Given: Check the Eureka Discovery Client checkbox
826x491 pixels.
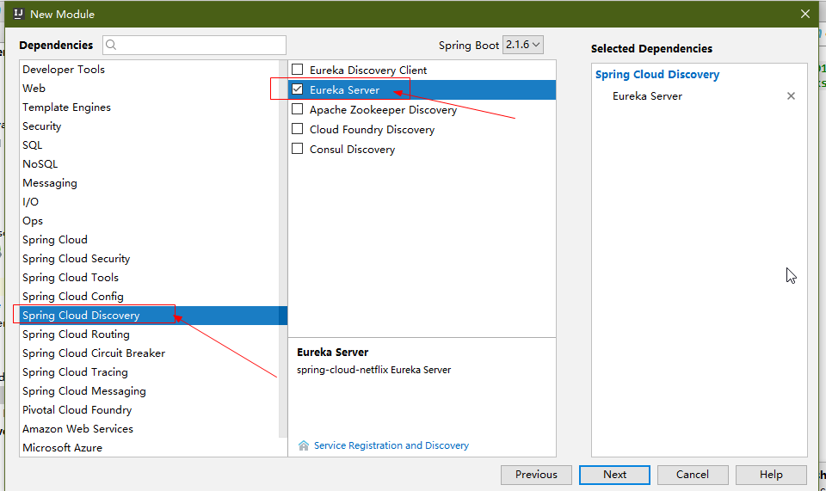Looking at the screenshot, I should pyautogui.click(x=297, y=70).
